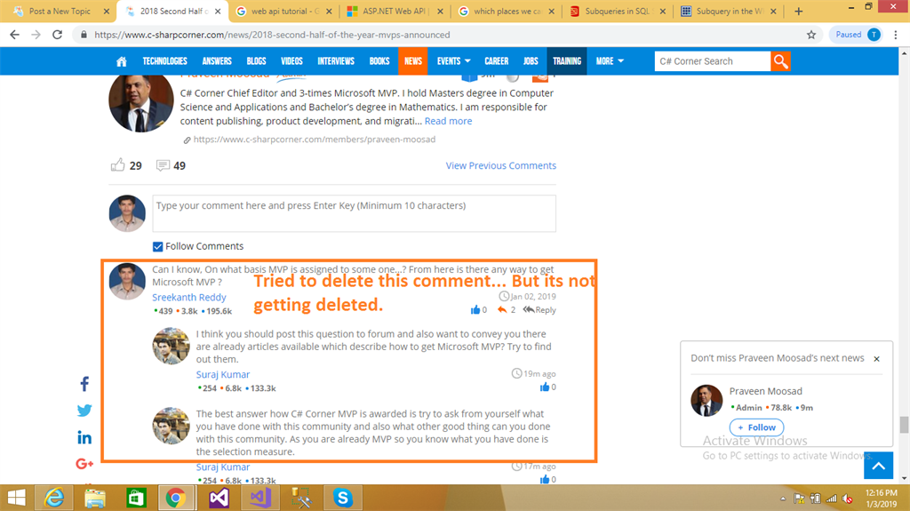Click the comments bubble icon near 49
Viewport: 910px width, 511px height.
[163, 165]
